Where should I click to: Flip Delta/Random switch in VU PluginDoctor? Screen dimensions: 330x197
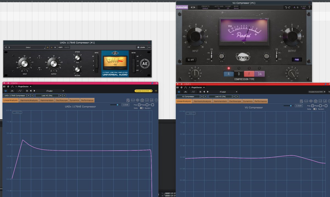coord(314,109)
